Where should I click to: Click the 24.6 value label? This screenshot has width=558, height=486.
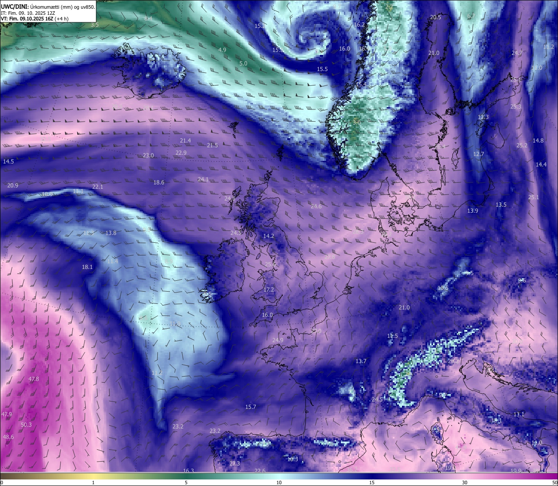point(316,206)
